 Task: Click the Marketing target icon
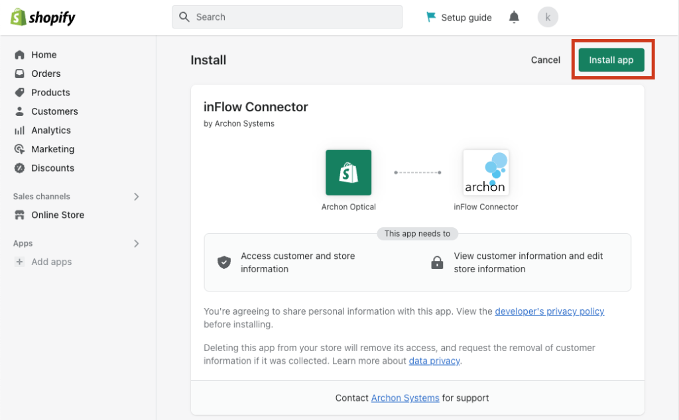(19, 149)
